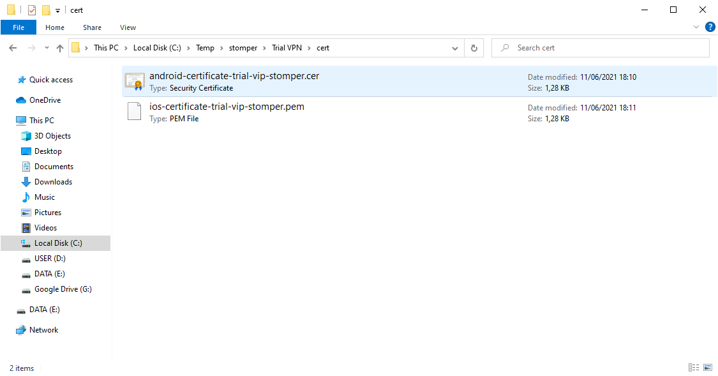Refresh the cert folder view

pos(474,48)
